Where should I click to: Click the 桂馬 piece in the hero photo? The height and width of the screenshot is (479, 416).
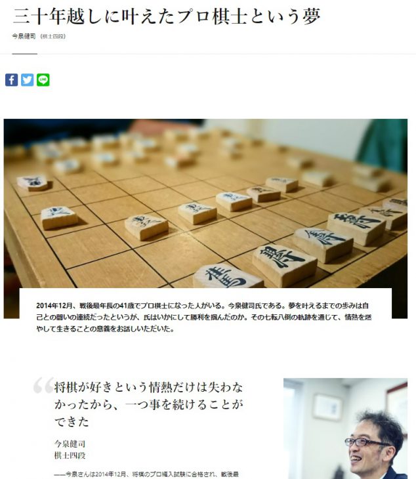[x=228, y=276]
